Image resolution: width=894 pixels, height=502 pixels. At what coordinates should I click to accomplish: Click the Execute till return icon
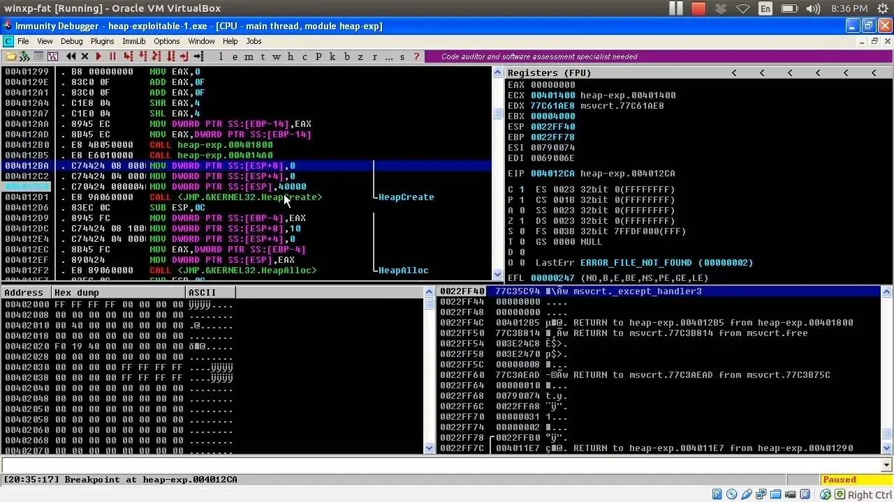(x=184, y=56)
